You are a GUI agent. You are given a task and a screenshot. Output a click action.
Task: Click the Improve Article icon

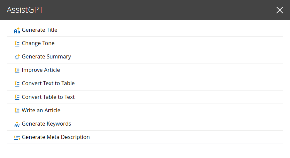pos(17,70)
